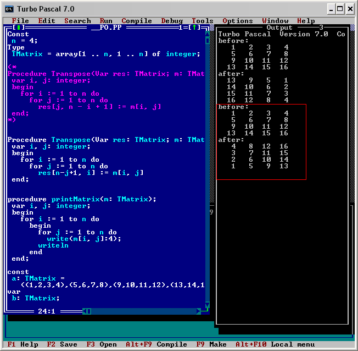This screenshot has width=358, height=351.
Task: Open the File menu
Action: tap(20, 21)
